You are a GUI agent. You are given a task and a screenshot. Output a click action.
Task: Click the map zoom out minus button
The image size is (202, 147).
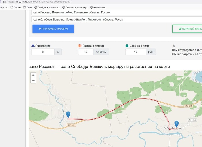click(33, 80)
